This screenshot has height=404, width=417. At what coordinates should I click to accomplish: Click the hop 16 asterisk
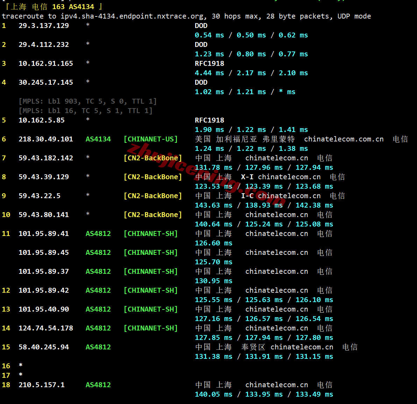21,365
